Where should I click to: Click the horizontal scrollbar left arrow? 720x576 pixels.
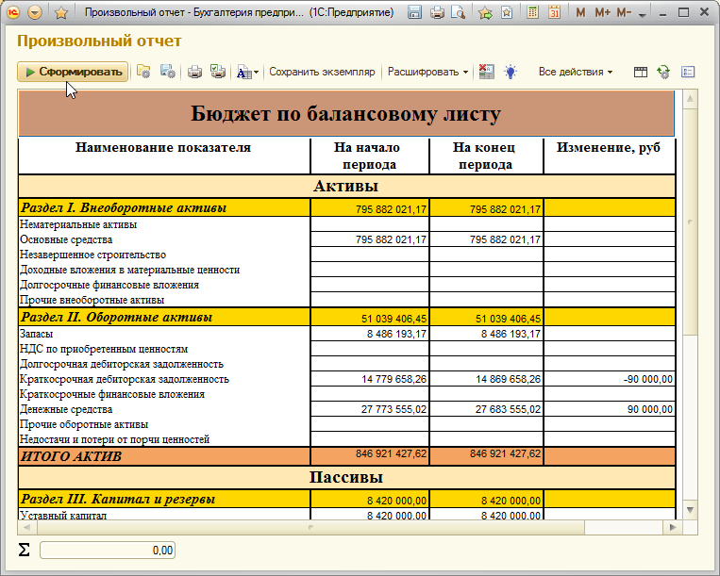coord(26,527)
